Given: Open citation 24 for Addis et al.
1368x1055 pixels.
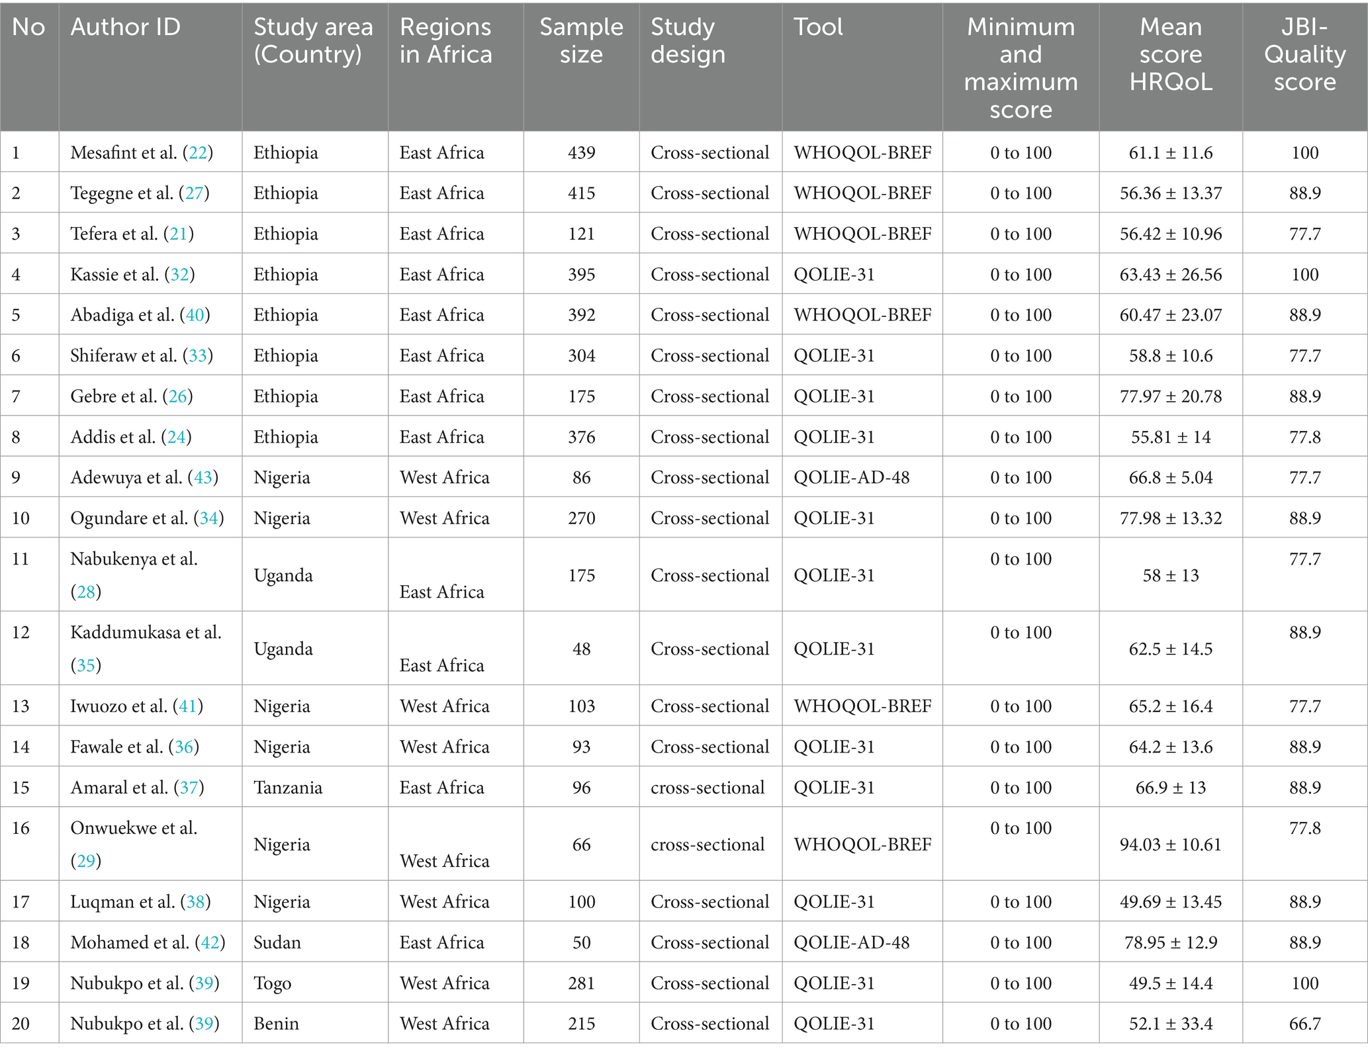Looking at the screenshot, I should point(177,437).
